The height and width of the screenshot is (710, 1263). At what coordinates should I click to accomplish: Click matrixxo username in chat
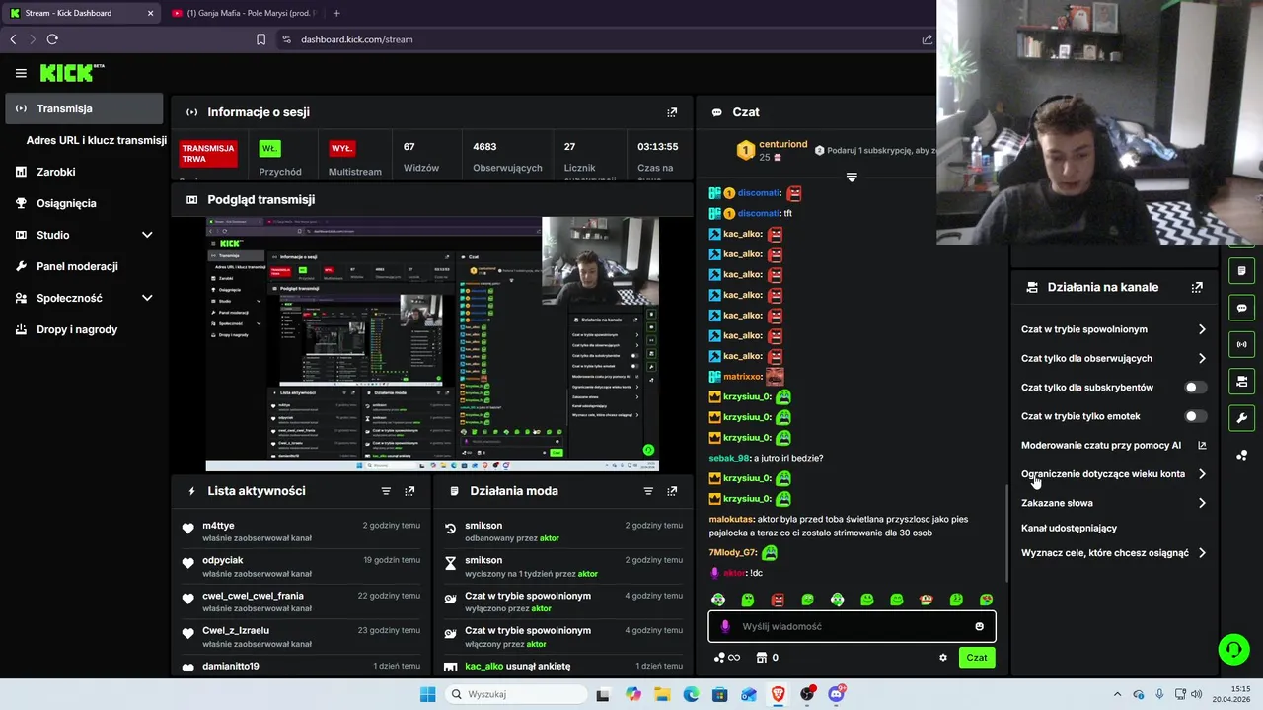click(742, 377)
